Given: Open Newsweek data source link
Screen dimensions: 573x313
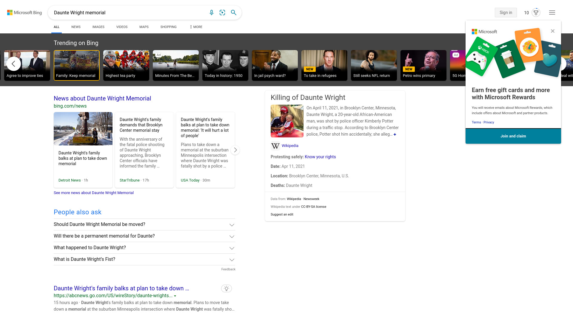Looking at the screenshot, I should point(311,199).
